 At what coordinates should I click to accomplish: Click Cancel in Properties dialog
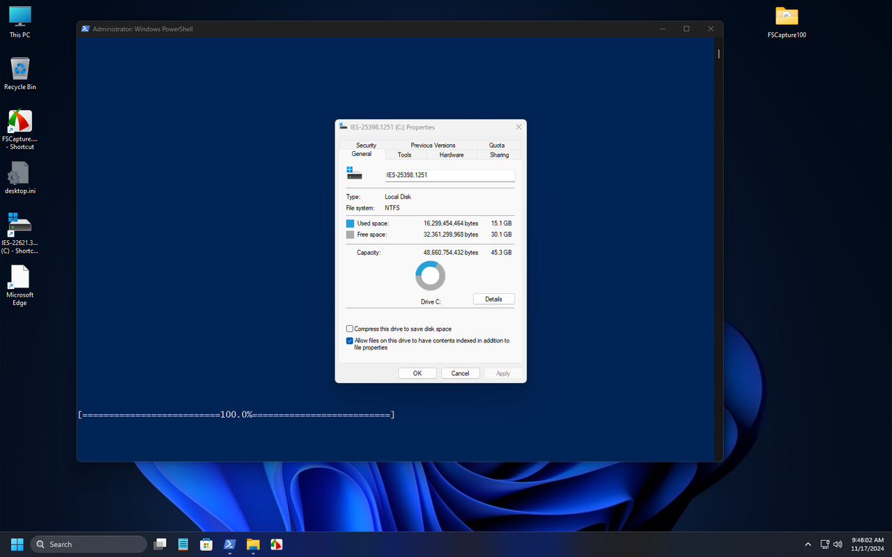pos(460,373)
